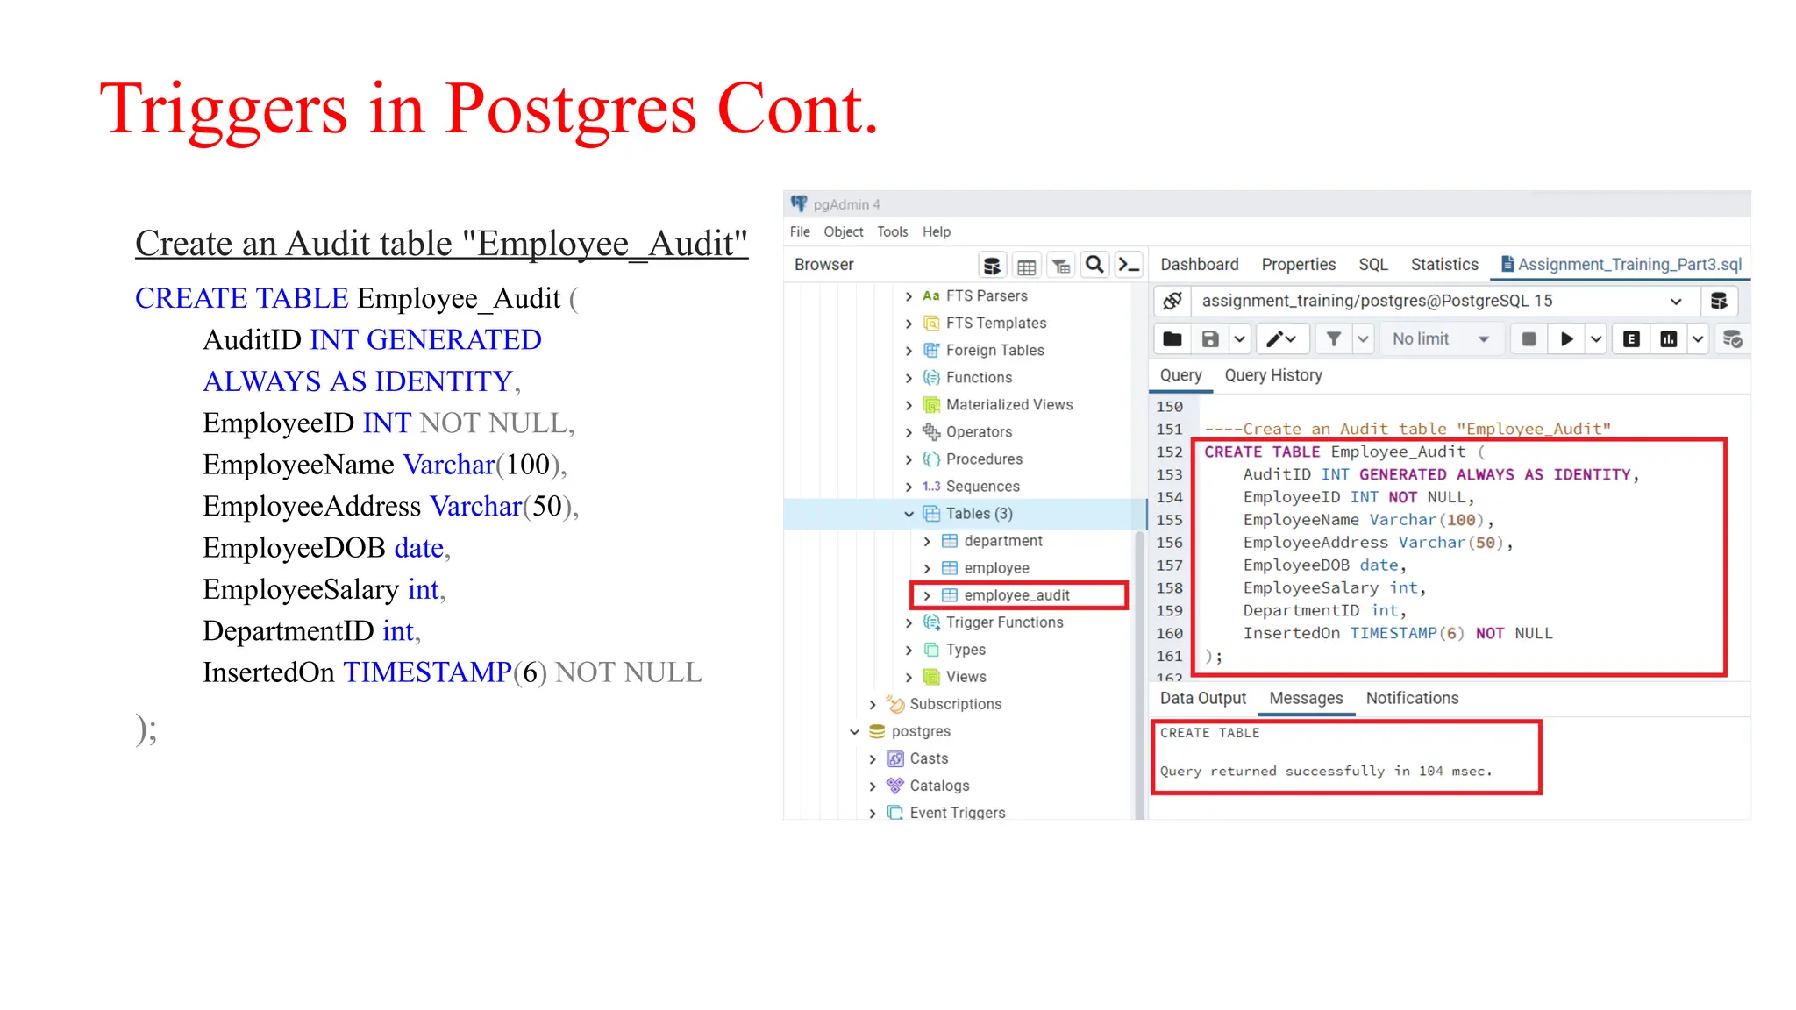
Task: Click the Subscriptions node icon
Action: click(895, 704)
